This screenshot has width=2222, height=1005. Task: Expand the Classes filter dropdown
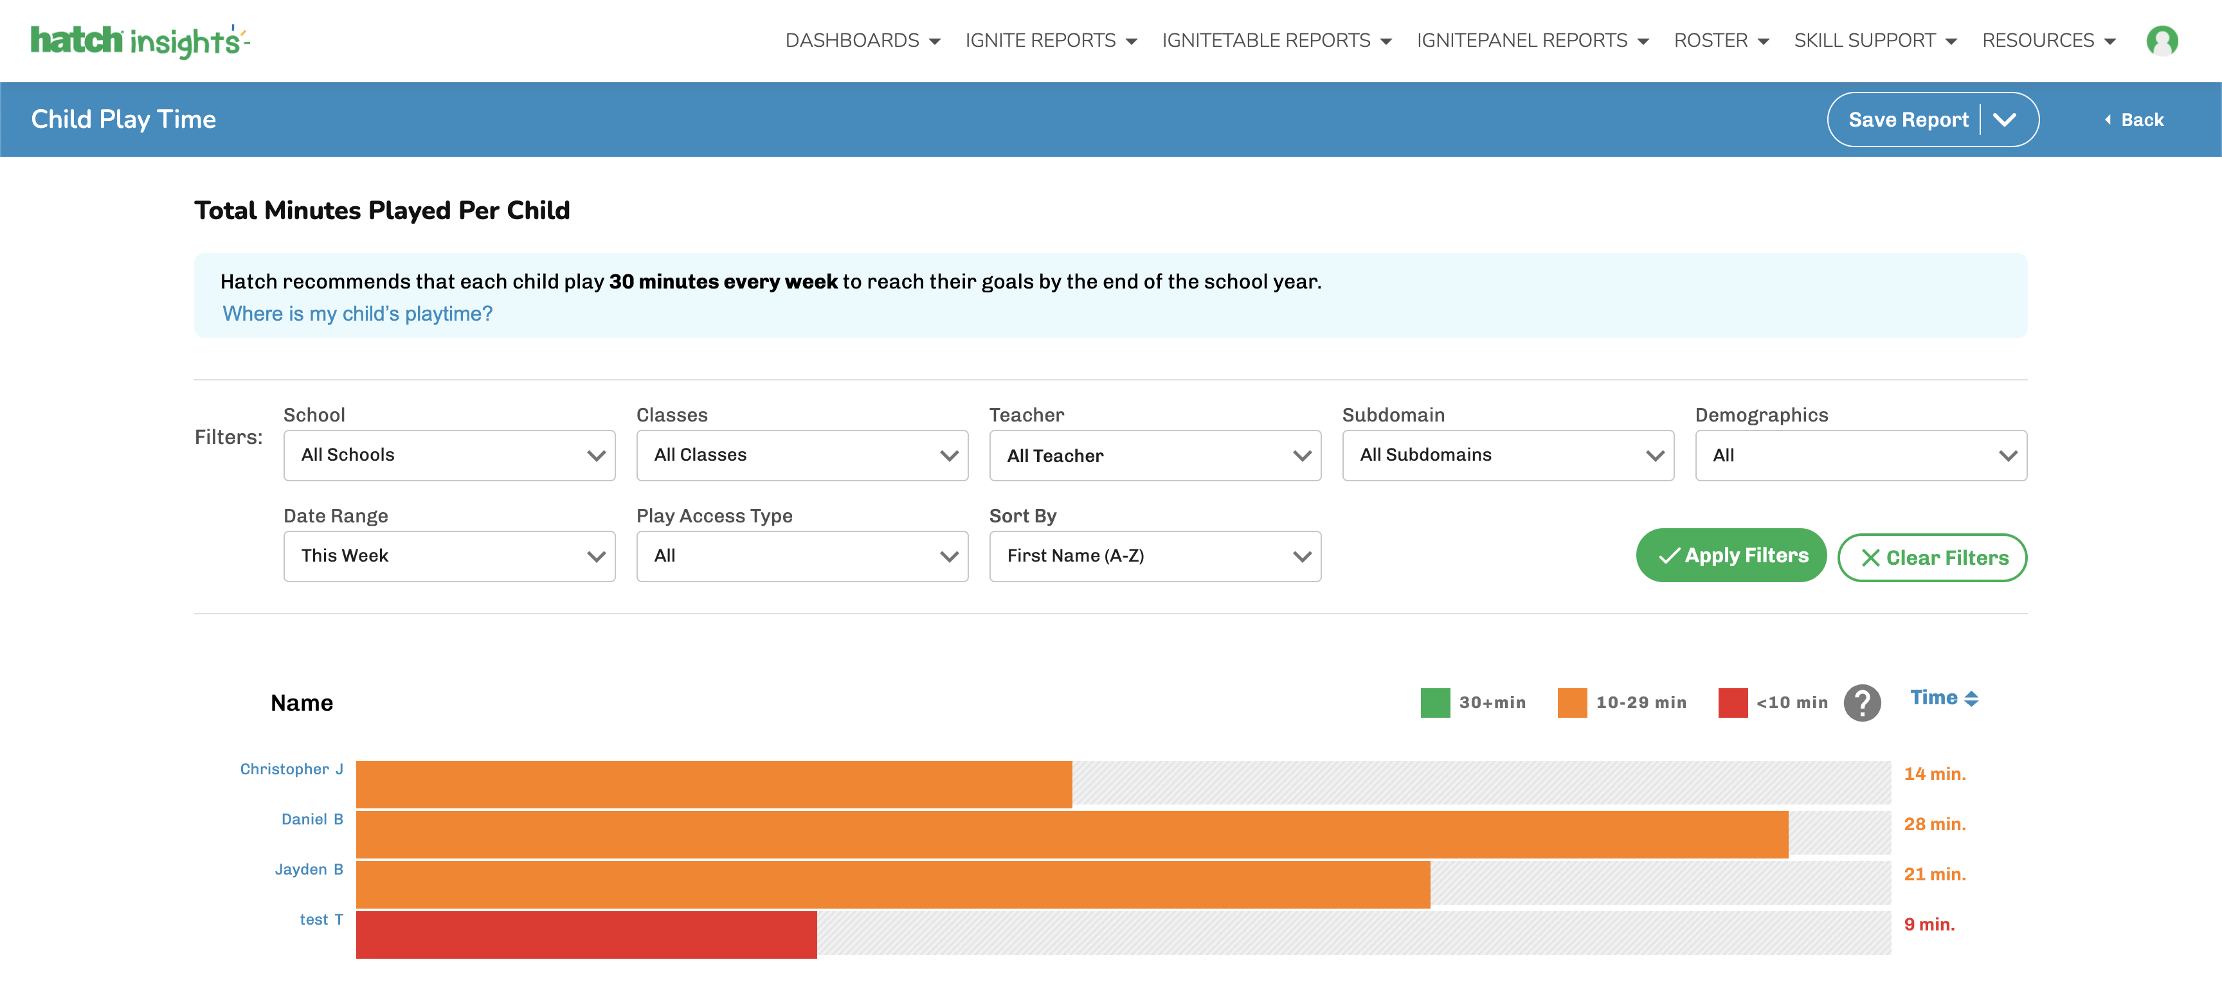click(x=802, y=455)
